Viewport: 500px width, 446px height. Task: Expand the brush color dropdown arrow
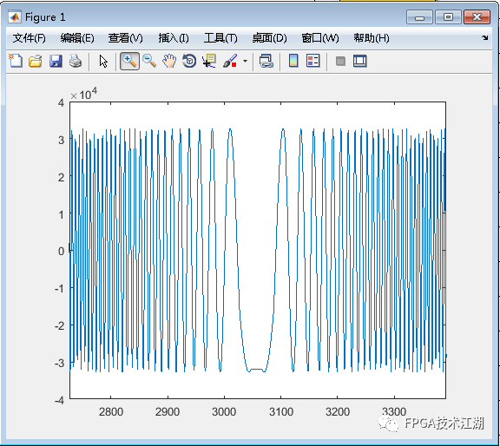[x=245, y=61]
